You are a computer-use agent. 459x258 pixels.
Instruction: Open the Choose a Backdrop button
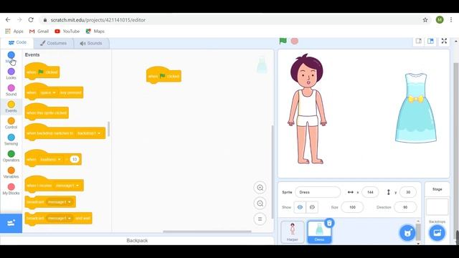click(x=437, y=233)
